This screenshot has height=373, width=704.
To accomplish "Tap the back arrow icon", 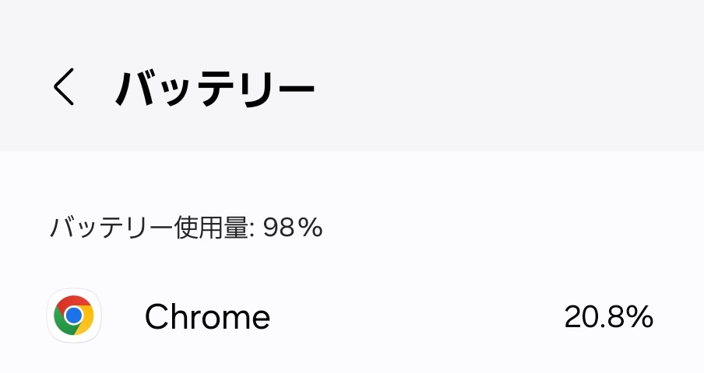I will [x=65, y=86].
